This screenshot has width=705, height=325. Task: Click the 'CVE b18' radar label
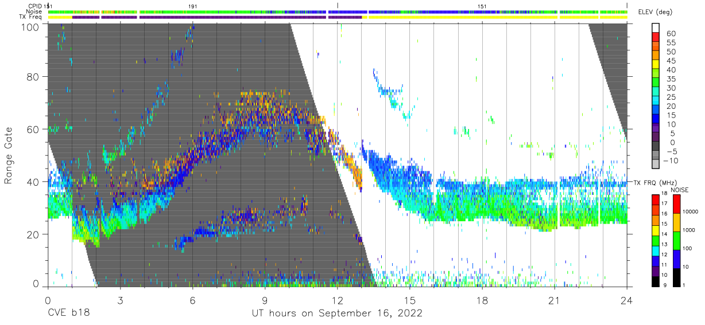pyautogui.click(x=68, y=314)
